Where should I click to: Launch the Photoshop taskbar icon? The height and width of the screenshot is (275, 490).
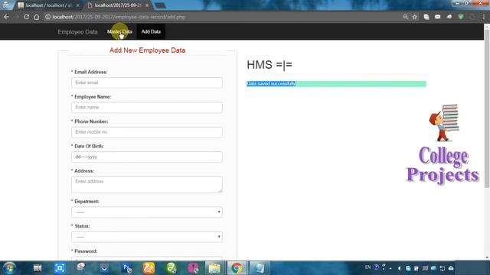[127, 268]
